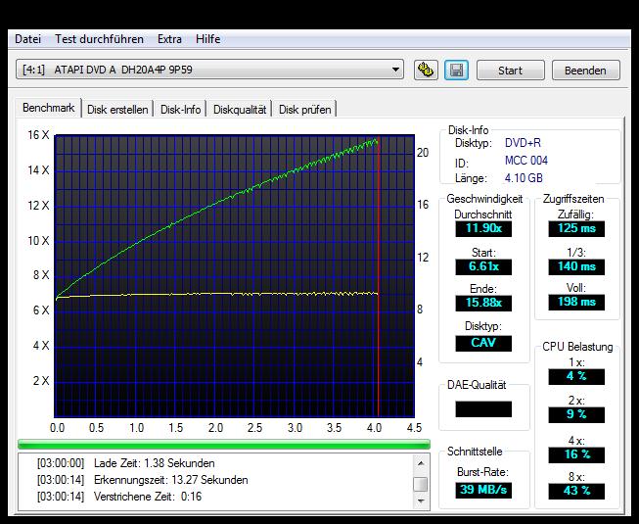Click the Zufällig access time 125 ms
The image size is (639, 524).
click(576, 228)
